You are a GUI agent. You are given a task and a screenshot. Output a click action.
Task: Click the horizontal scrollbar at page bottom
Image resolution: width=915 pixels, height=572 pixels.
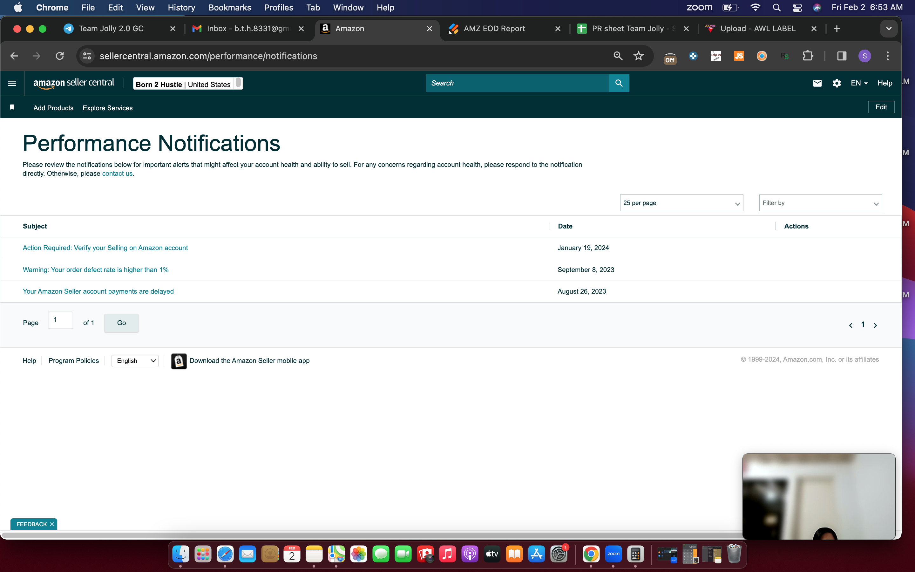pos(372,535)
